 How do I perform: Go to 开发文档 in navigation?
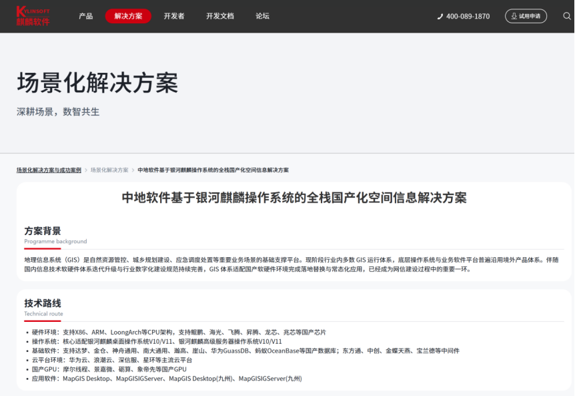point(220,16)
